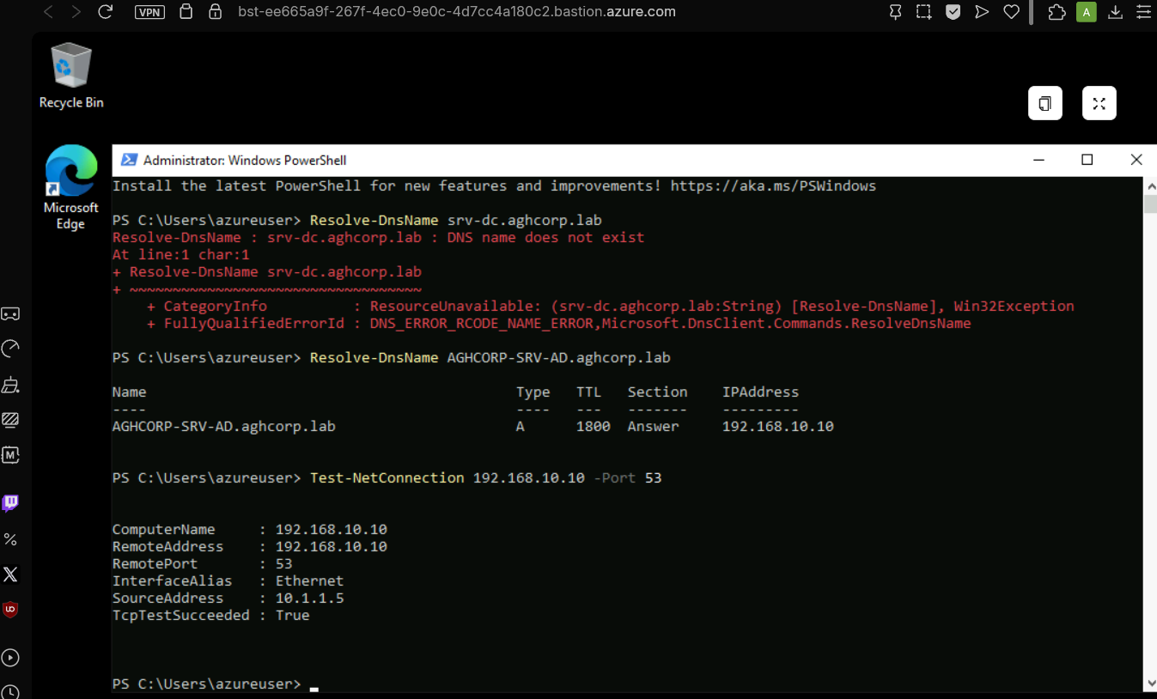
Task: Open Bastion clipboard copy button
Action: [x=1045, y=104]
